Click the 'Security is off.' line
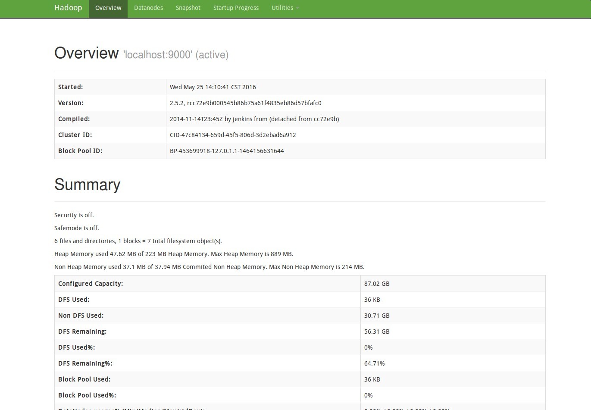591x410 pixels. point(74,215)
